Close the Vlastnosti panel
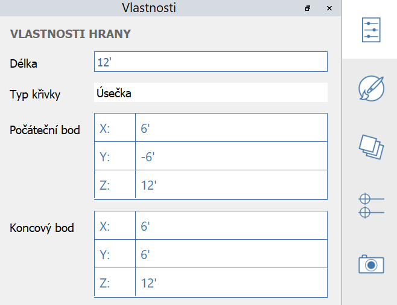397x305 pixels. 329,8
